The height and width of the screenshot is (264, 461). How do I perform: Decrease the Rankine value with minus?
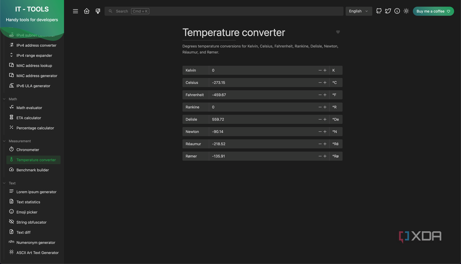point(320,107)
